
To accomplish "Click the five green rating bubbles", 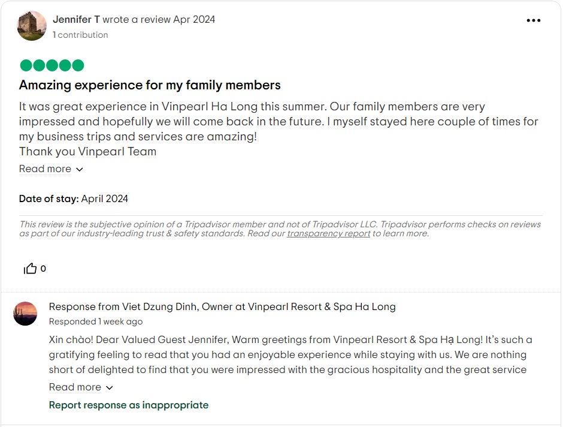I will point(52,65).
